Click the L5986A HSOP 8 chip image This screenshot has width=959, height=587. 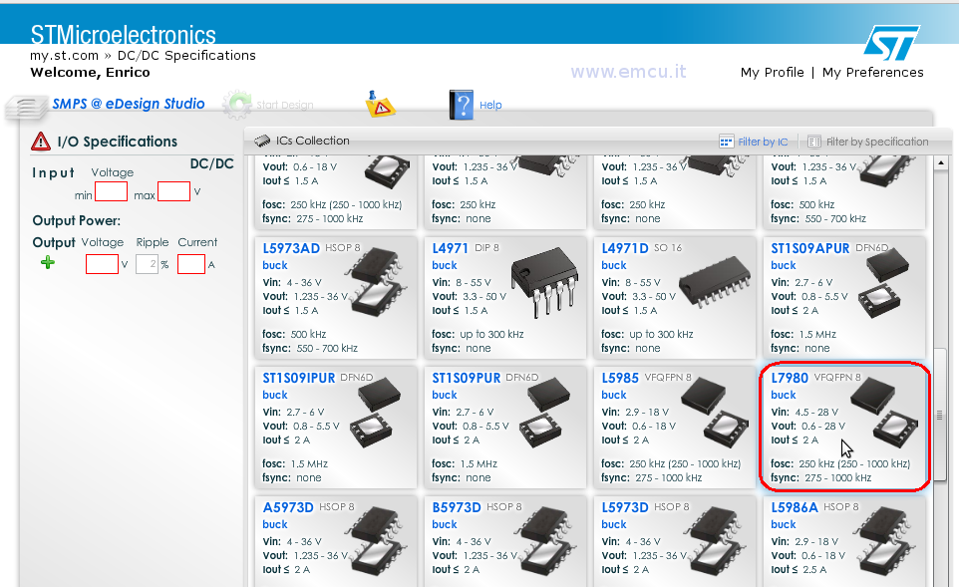pos(884,541)
